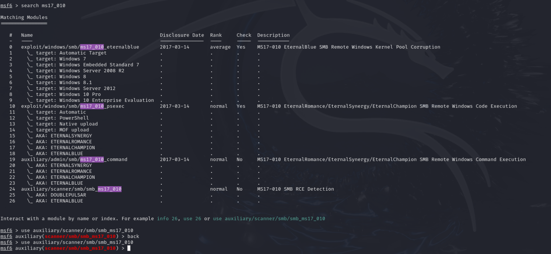Select module auxiliary/scanner/smb/smb_ms17_010 in row 24
The width and height of the screenshot is (551, 254).
(x=71, y=189)
